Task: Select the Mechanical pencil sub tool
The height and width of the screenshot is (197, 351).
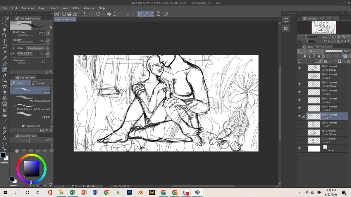Action: pos(30,99)
